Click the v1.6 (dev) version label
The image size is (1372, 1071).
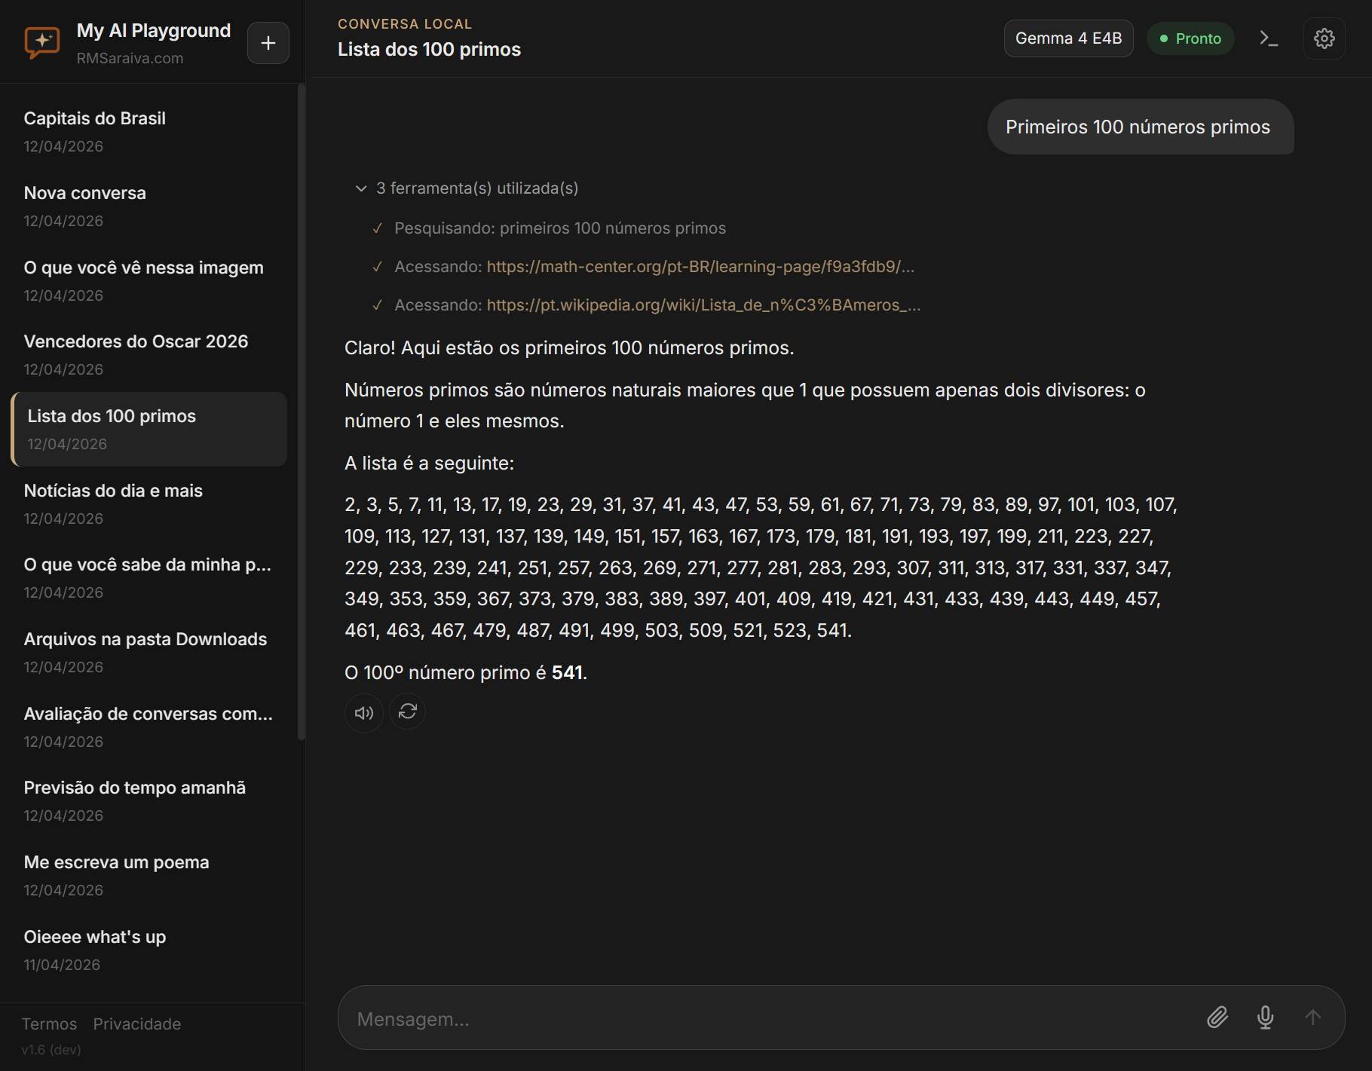(51, 1049)
